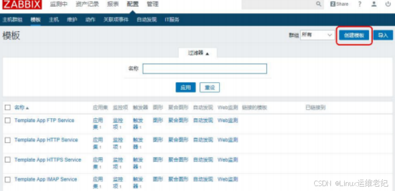This screenshot has height=191, width=395.
Task: Open Web监测 of HTTPS Service row
Action: [228, 160]
